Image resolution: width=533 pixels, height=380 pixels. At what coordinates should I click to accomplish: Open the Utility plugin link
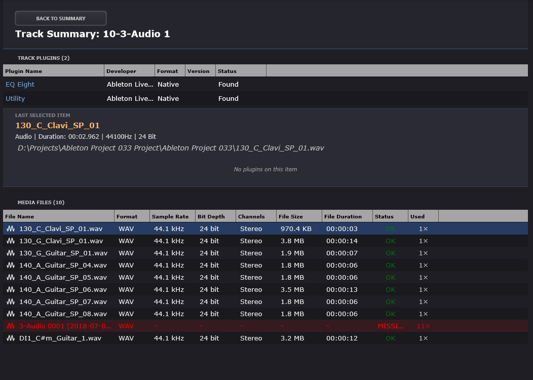point(15,99)
